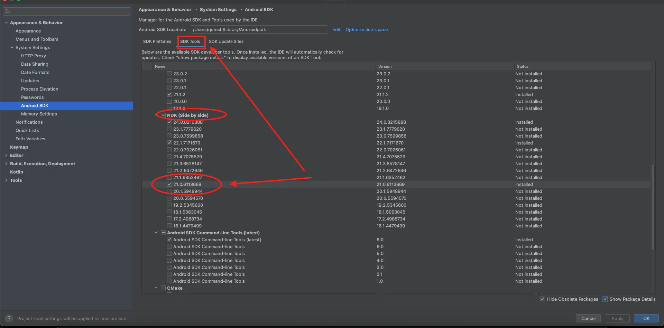
Task: Uncheck NDK version 22.1.7171670
Action: [x=169, y=143]
